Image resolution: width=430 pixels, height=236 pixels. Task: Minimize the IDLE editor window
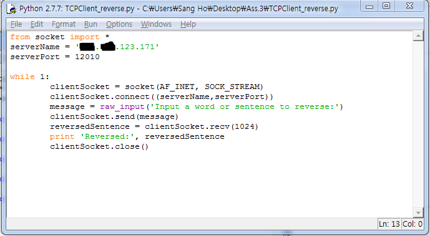[369, 6]
